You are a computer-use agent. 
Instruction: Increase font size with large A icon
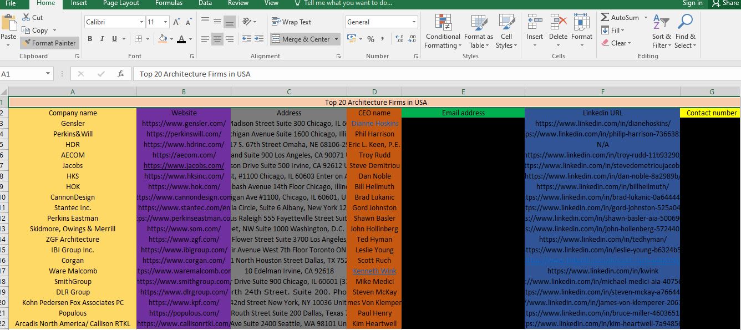[x=176, y=22]
